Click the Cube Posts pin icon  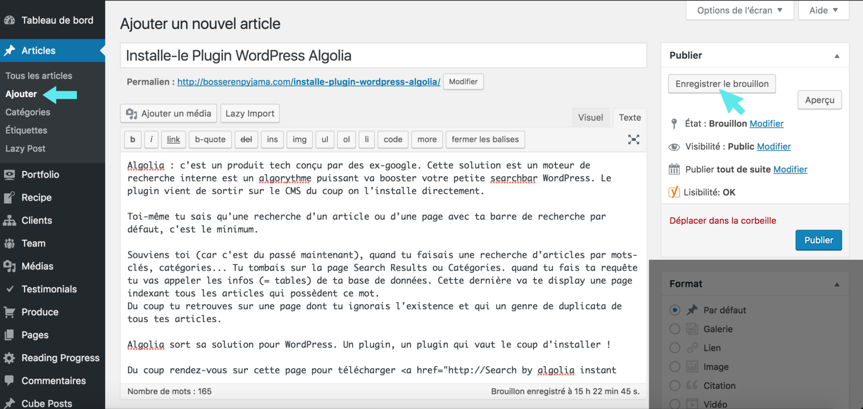coord(9,403)
